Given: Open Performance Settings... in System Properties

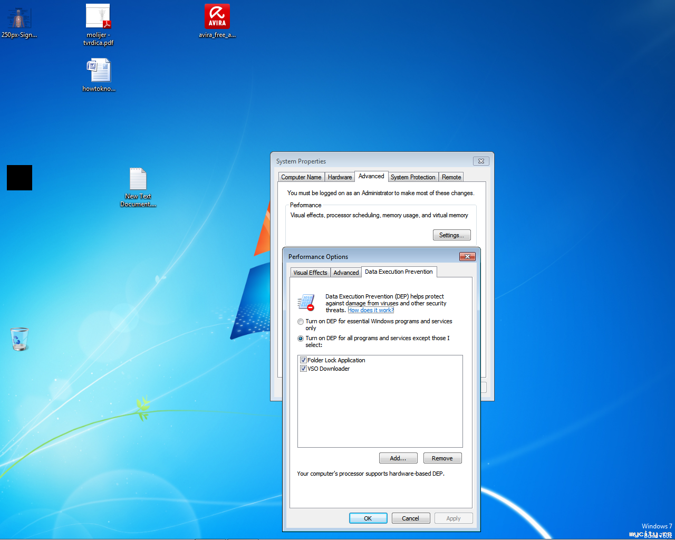Looking at the screenshot, I should tap(452, 235).
